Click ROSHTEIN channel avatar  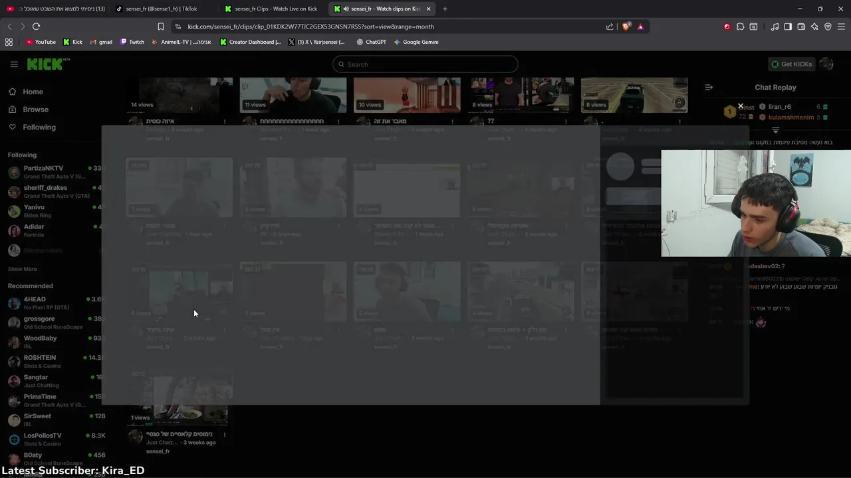pyautogui.click(x=14, y=361)
